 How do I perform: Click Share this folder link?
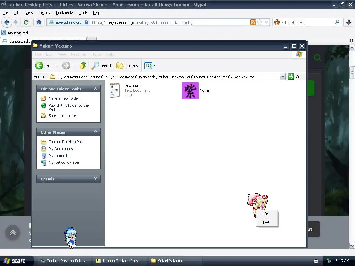[62, 116]
